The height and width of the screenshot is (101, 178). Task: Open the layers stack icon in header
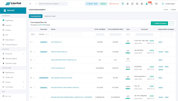(127, 4)
